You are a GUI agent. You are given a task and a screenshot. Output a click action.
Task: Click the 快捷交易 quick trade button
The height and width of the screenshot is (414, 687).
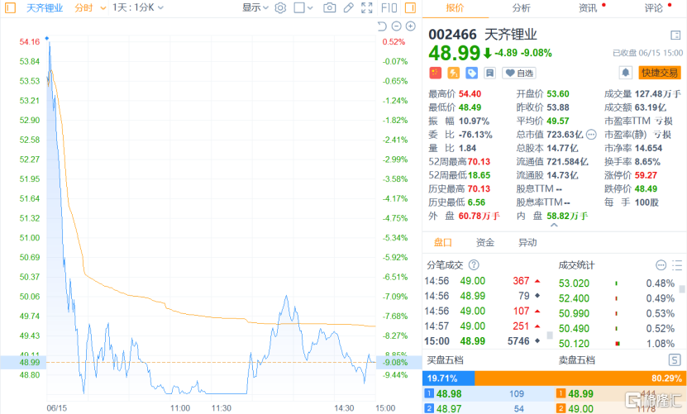(660, 72)
